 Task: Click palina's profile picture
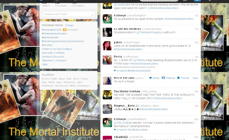tap(107, 46)
